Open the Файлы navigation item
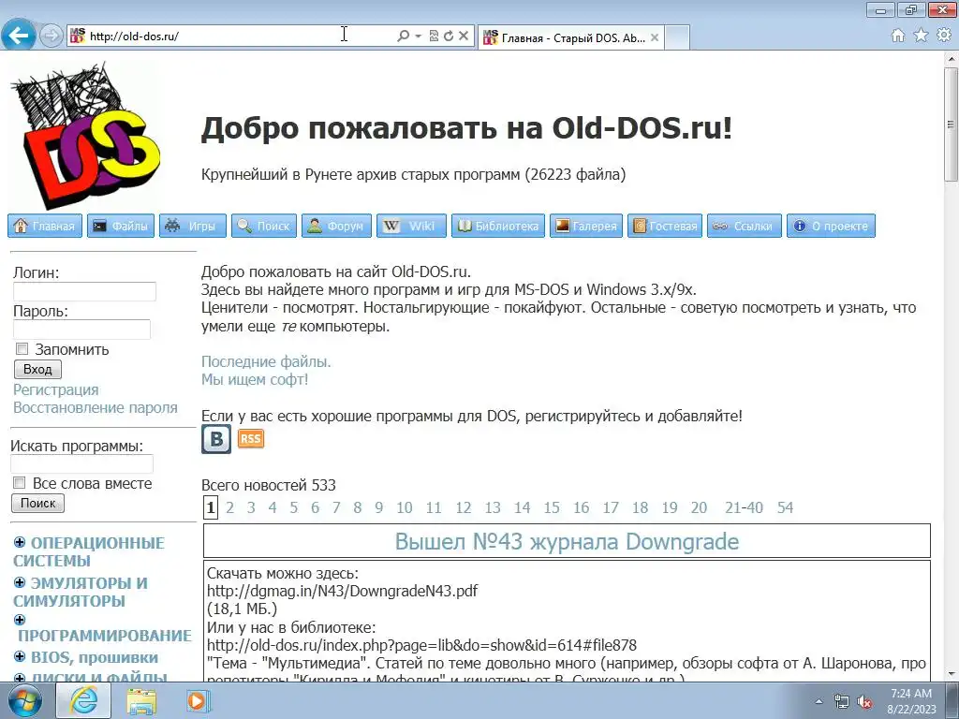Image resolution: width=959 pixels, height=719 pixels. pos(121,226)
